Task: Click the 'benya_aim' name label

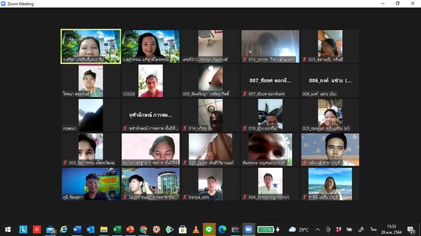Action: coord(199,197)
